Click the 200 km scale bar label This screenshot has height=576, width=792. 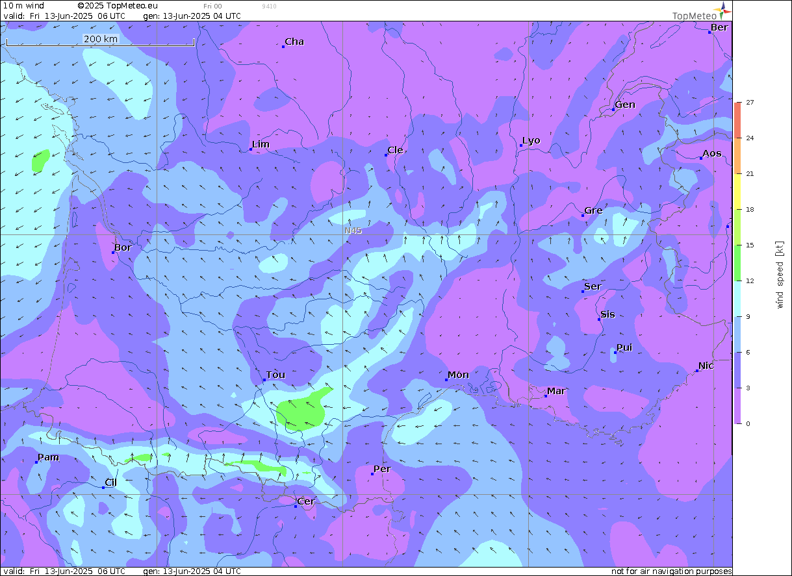point(101,39)
